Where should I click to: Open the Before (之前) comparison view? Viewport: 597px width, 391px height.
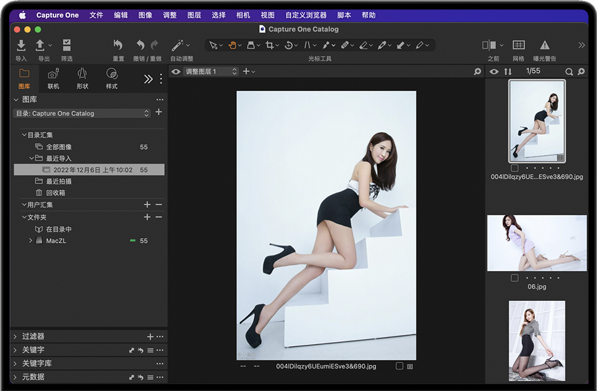click(489, 45)
